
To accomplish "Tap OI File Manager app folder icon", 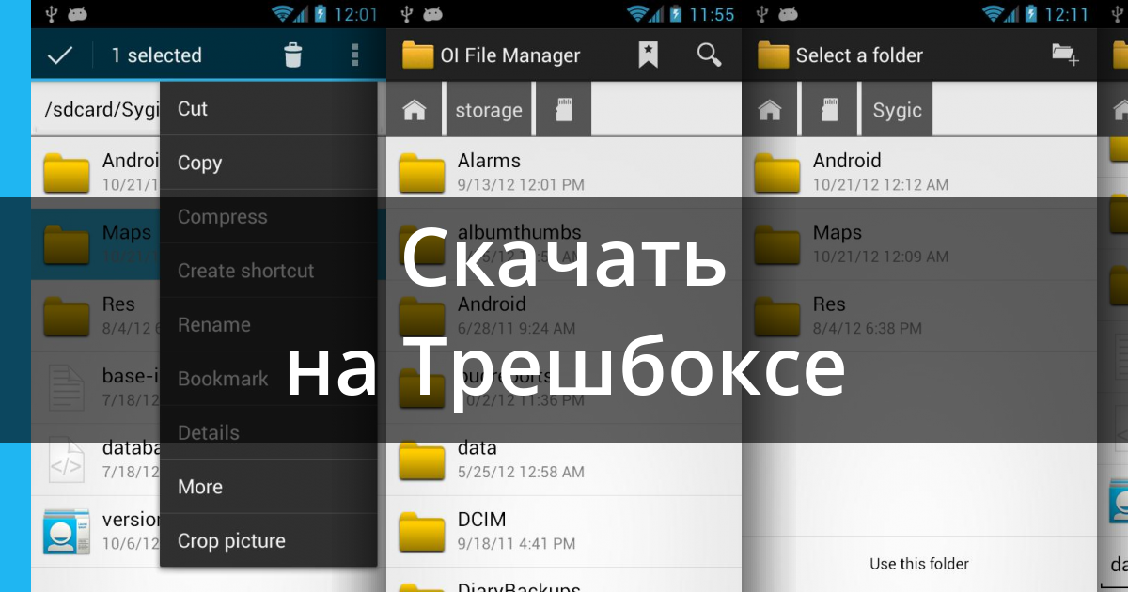I will [x=417, y=55].
